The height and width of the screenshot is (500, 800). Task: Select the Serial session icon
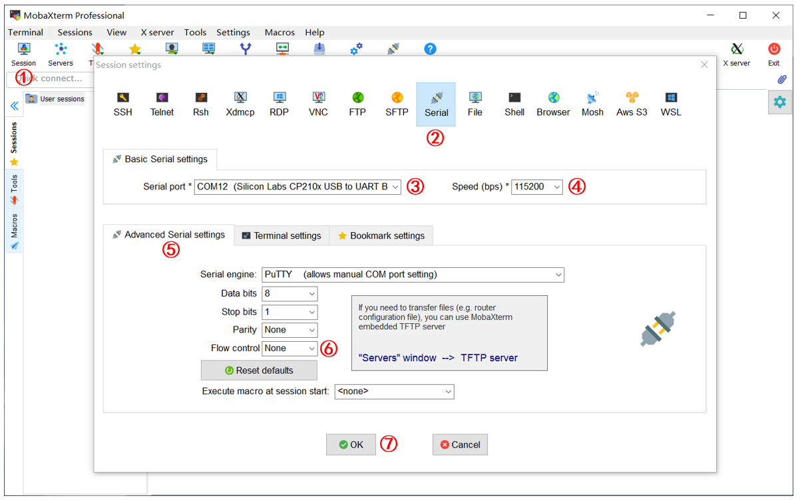(436, 104)
